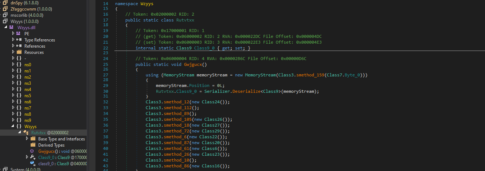485x171 pixels.
Task: Collapse the Wzyys namespace node arrow
Action: [x=13, y=126]
